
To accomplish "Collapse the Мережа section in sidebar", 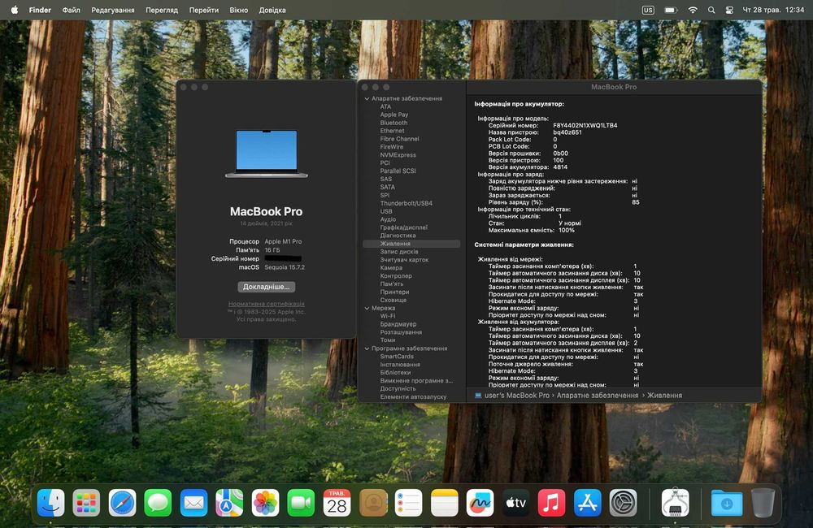I will (367, 309).
